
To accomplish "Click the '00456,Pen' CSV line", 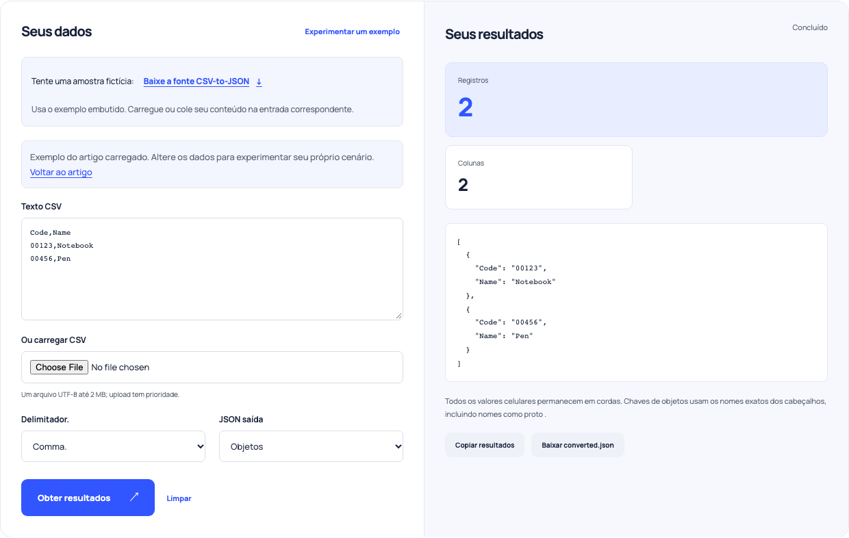I will pos(51,259).
